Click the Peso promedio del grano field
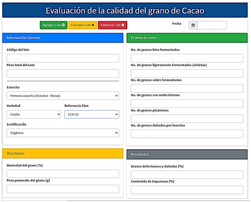 [63, 189]
